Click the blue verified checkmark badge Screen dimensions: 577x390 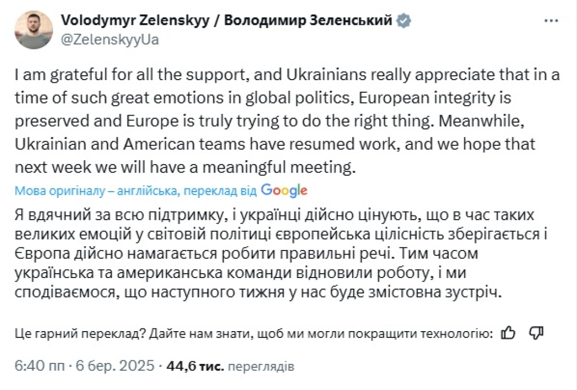[404, 20]
